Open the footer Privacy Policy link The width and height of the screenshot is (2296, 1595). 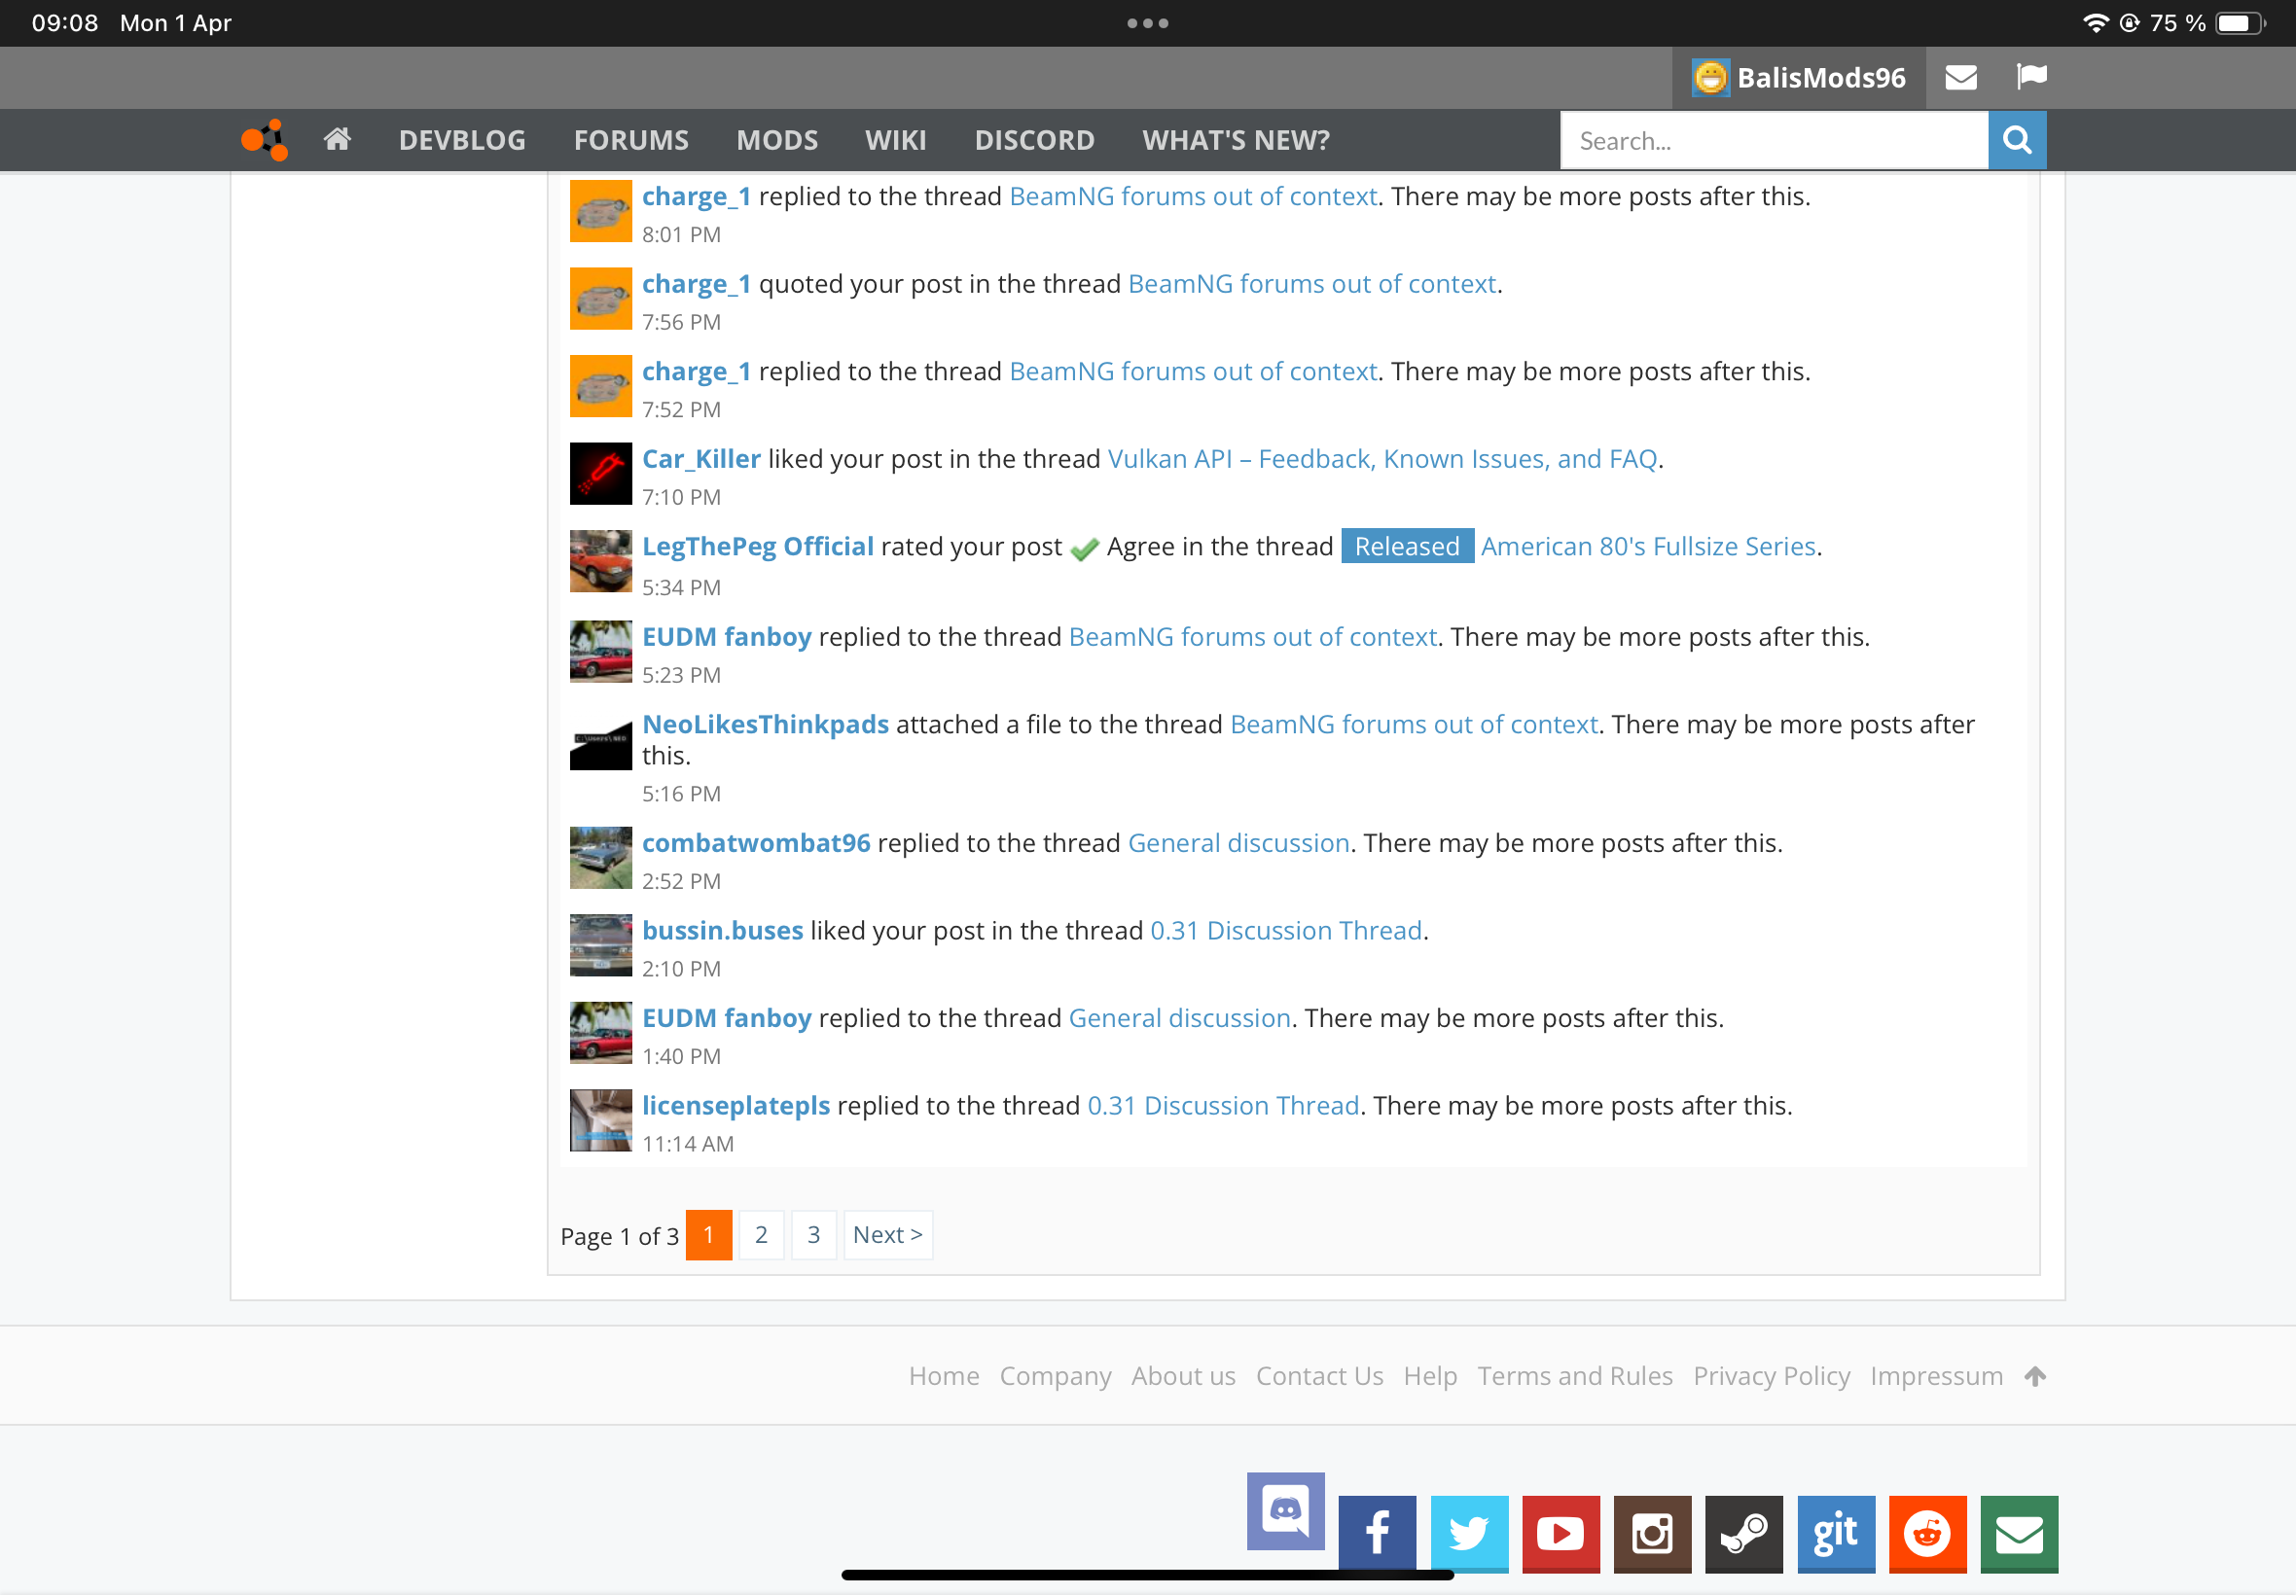point(1771,1376)
